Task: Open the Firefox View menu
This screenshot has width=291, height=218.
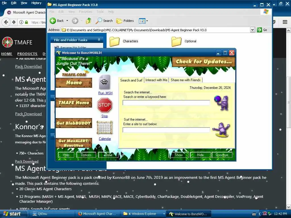Action: [24, 3]
